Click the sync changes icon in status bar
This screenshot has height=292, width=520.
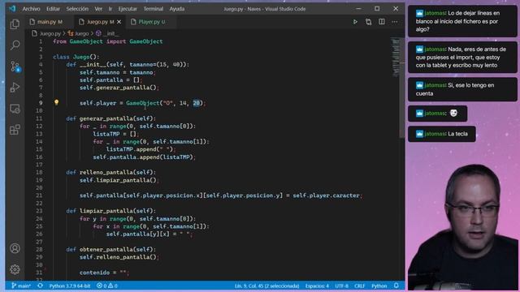click(40, 286)
